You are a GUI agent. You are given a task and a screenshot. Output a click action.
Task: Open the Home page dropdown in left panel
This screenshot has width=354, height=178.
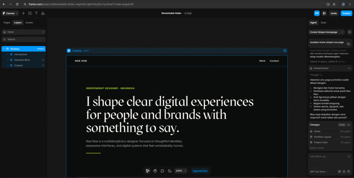point(23,32)
